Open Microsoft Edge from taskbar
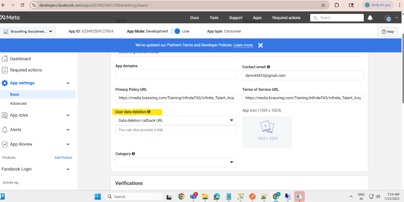Viewport: 404px width, 202px height. [217, 197]
